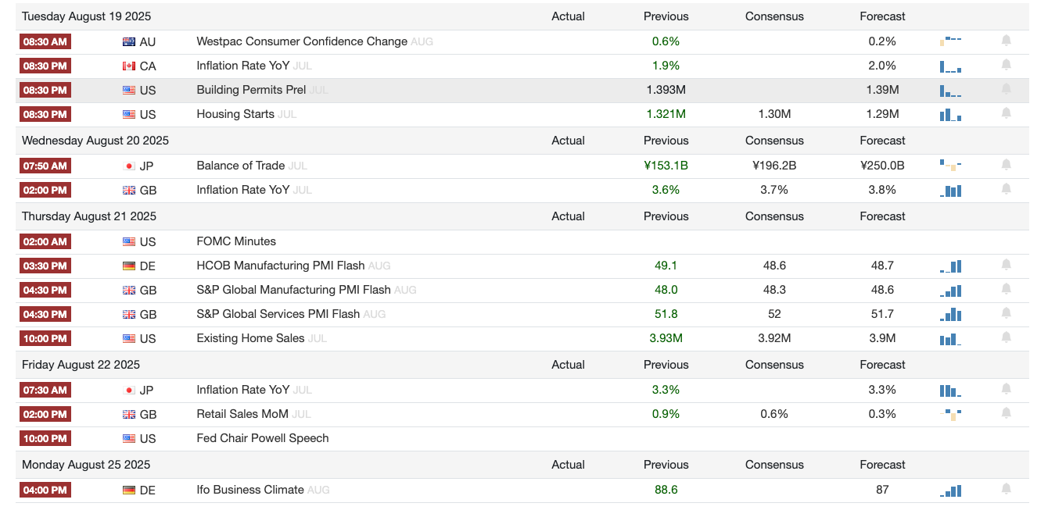Image resolution: width=1048 pixels, height=528 pixels.
Task: Open Existing Home Sales mini chart
Action: pos(950,339)
